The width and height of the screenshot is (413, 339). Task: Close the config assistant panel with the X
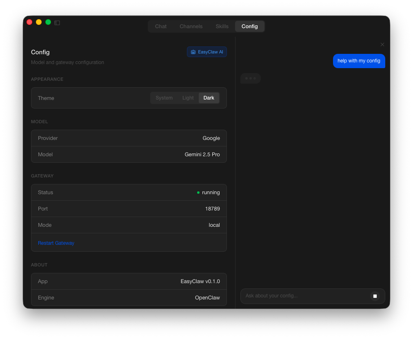[382, 44]
